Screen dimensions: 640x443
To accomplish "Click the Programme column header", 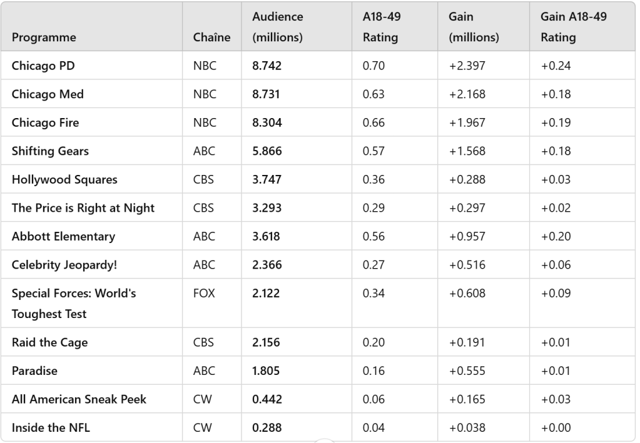I will (x=44, y=37).
